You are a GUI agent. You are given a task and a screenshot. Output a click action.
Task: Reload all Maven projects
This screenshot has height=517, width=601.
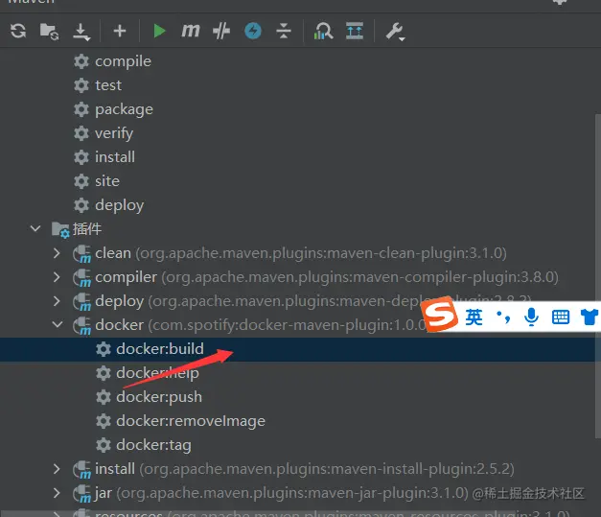[18, 31]
